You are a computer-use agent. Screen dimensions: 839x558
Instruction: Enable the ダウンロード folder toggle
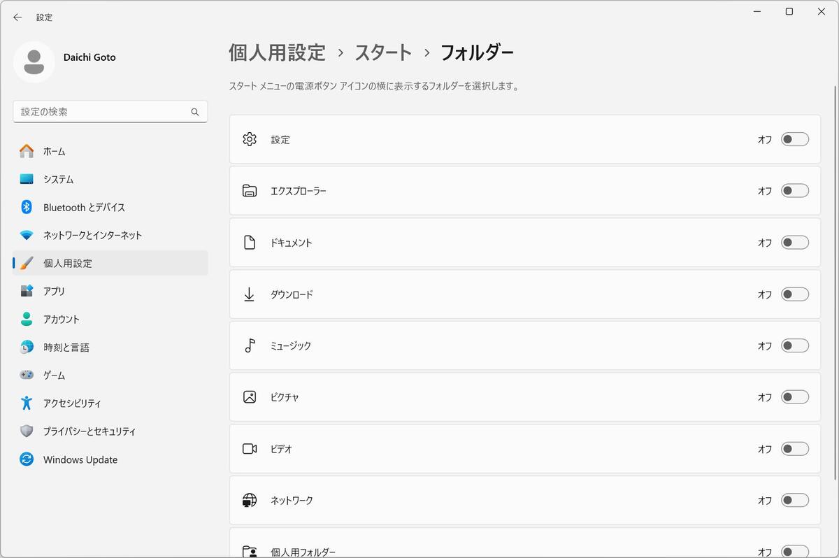click(x=795, y=294)
